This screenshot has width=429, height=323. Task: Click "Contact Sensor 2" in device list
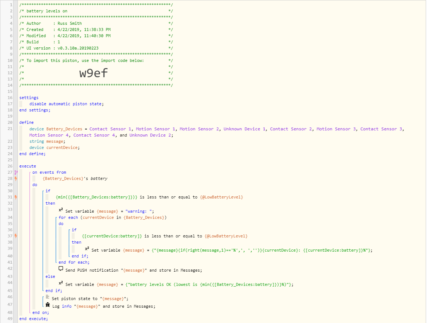coord(291,129)
